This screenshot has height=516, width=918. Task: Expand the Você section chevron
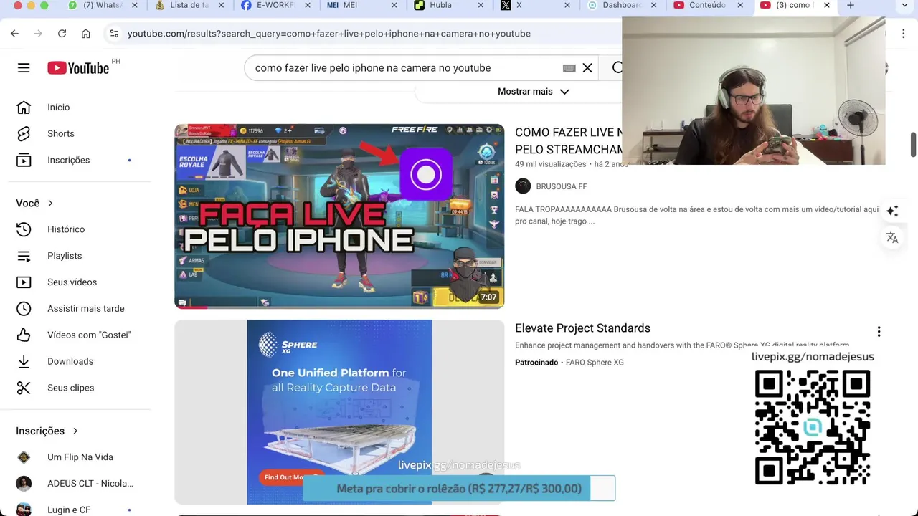tap(50, 204)
